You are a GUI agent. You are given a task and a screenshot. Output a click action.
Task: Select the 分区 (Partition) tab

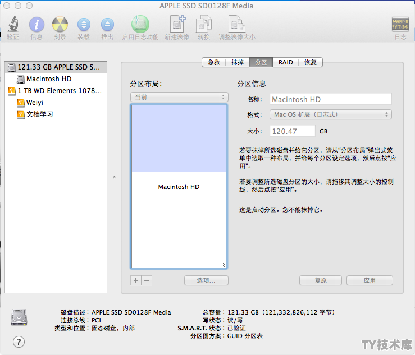point(261,62)
